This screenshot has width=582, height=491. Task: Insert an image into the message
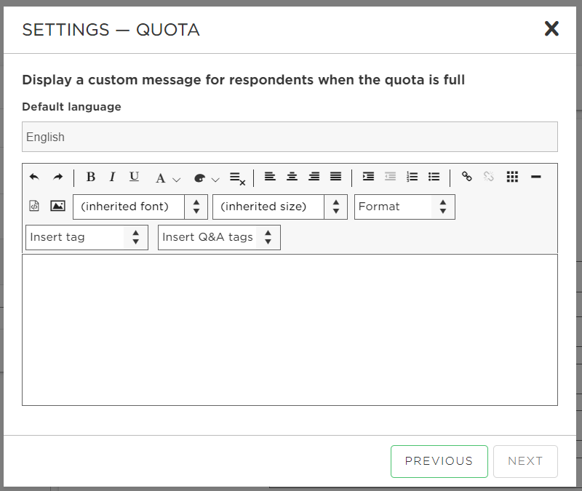(57, 206)
